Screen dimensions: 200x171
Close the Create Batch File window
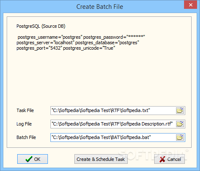click(x=190, y=5)
